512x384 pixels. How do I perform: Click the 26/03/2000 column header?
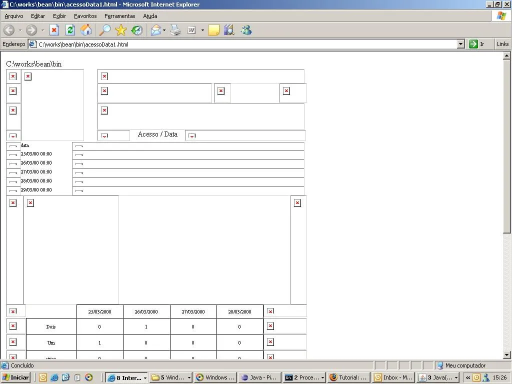[146, 312]
